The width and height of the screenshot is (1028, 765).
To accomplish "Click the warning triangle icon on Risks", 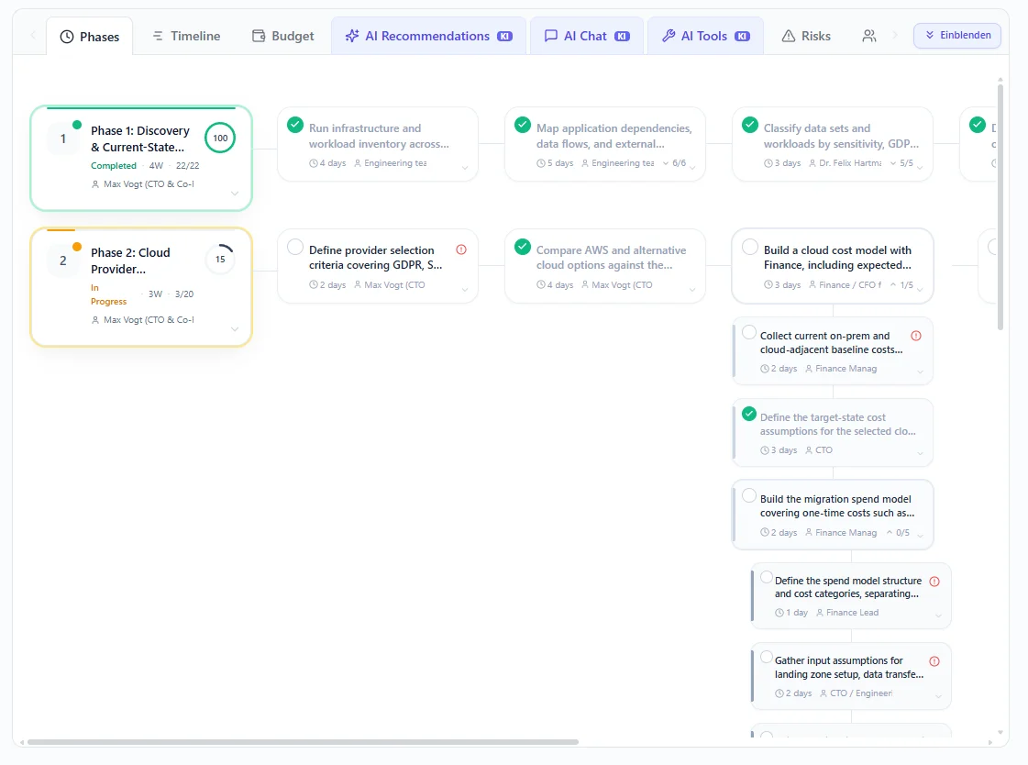I will pos(789,36).
